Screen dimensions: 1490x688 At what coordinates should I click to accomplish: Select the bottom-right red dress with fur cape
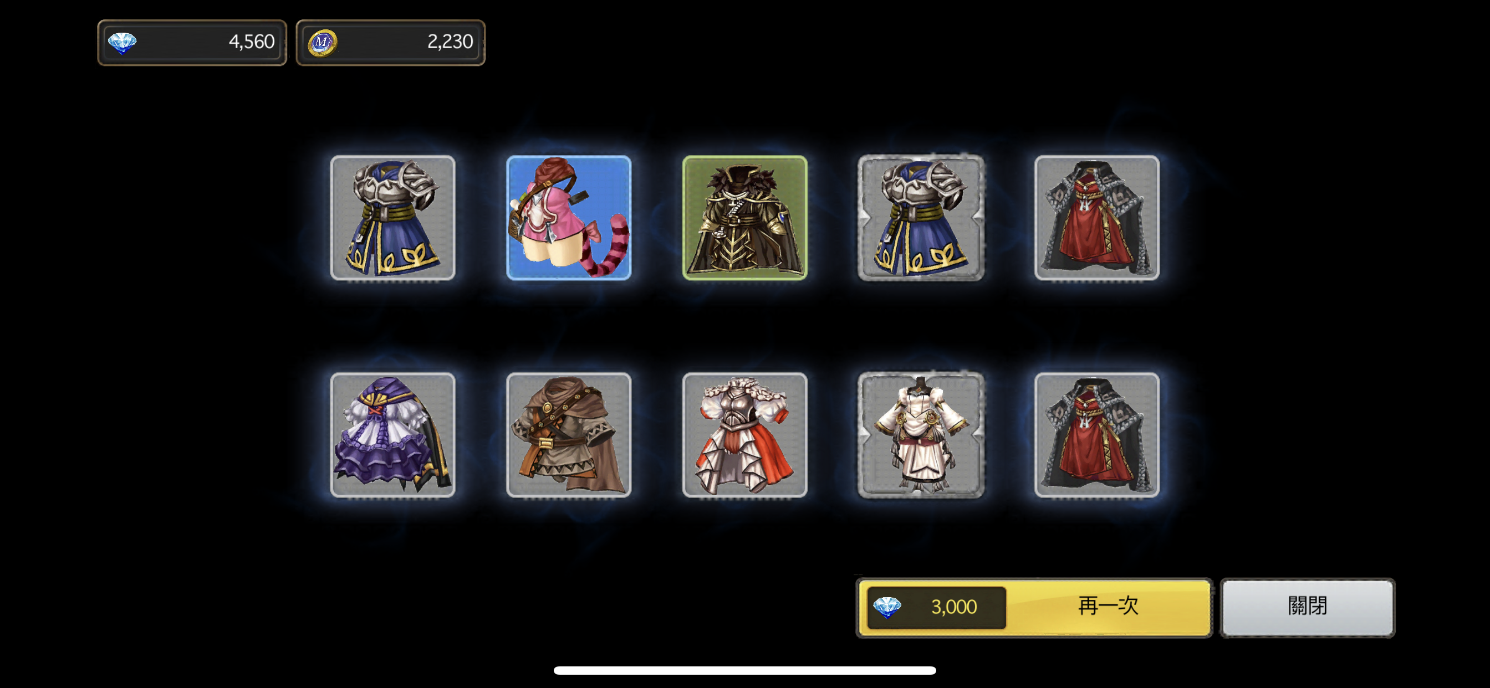point(1096,435)
